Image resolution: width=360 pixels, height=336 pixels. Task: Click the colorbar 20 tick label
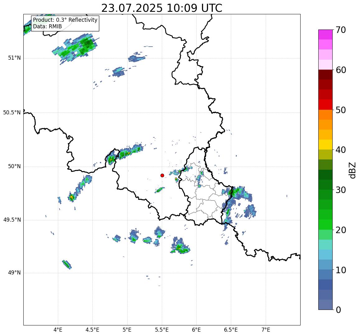pyautogui.click(x=341, y=230)
